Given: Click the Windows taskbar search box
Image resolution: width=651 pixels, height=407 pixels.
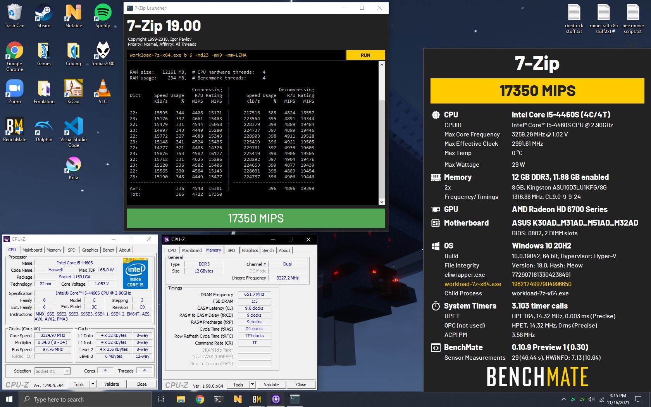Looking at the screenshot, I should point(85,399).
